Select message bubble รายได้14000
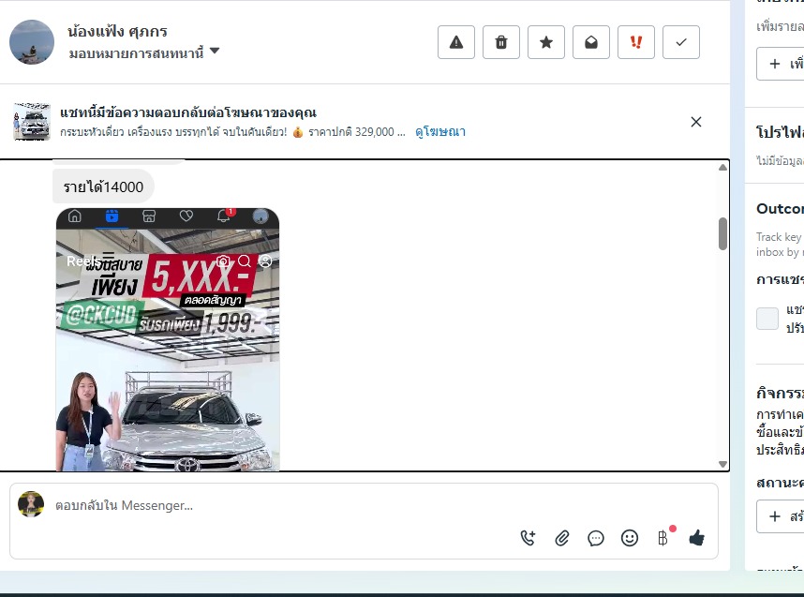804x597 pixels. 104,187
